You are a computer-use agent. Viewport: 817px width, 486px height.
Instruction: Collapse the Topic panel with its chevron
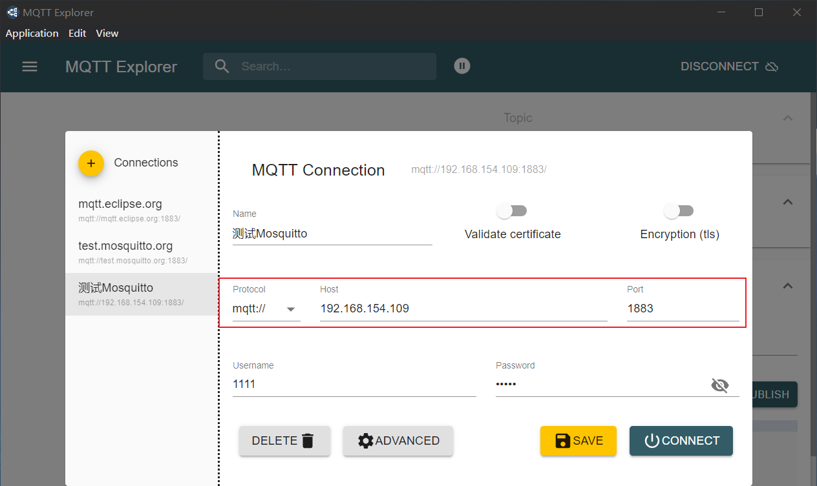pyautogui.click(x=787, y=118)
